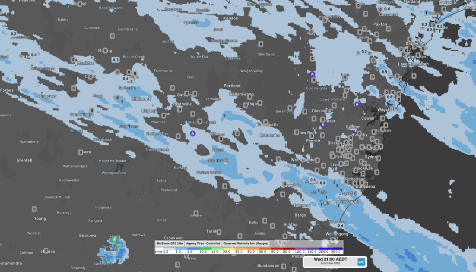Click the 0.5 gauge marker near Kulnura
The image size is (476, 272).
(x=383, y=72)
